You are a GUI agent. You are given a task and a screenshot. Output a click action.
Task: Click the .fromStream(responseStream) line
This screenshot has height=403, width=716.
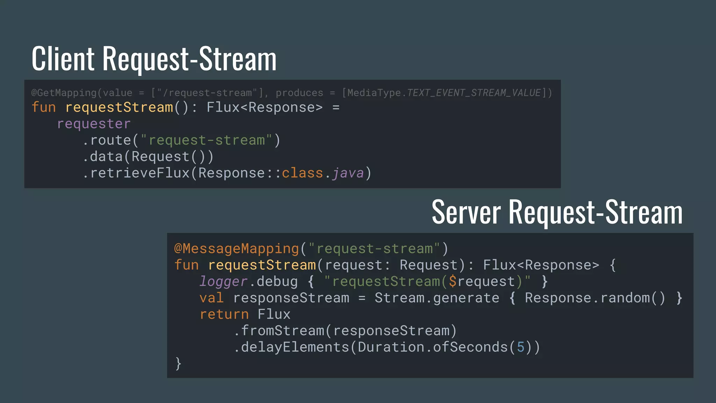coord(345,331)
